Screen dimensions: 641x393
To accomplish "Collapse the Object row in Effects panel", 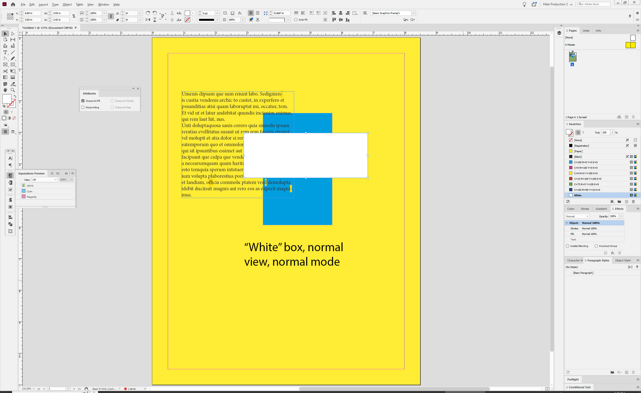I will tap(567, 223).
